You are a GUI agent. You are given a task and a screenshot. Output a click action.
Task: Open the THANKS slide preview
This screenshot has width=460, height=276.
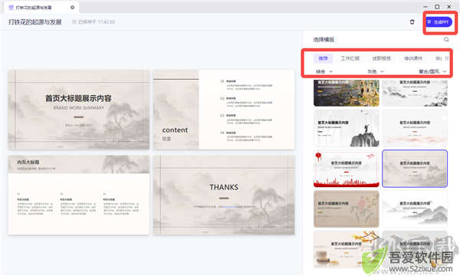(x=224, y=195)
